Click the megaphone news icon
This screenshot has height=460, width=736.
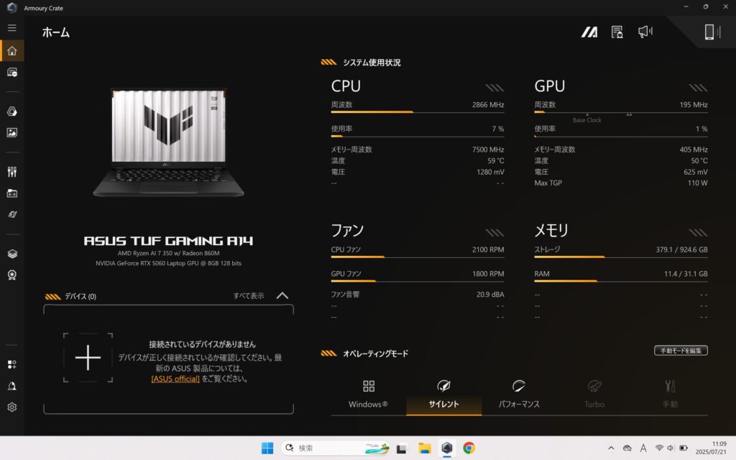point(645,32)
